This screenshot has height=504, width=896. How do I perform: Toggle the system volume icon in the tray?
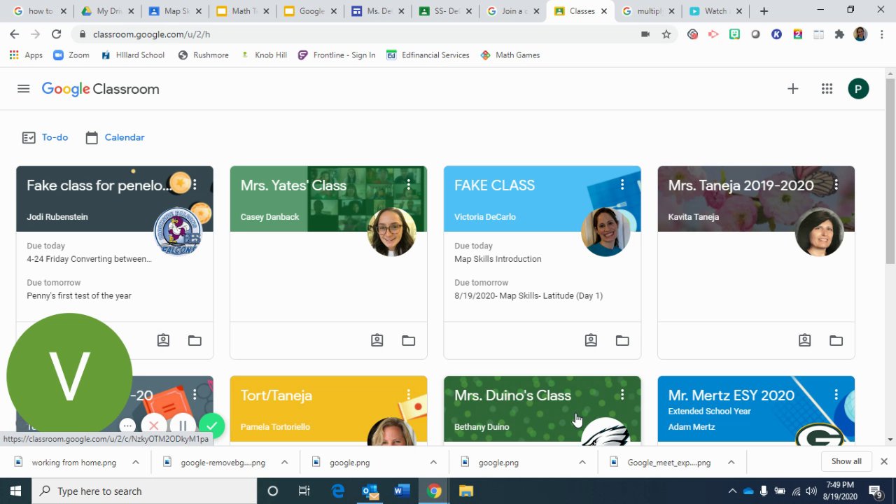(x=811, y=491)
